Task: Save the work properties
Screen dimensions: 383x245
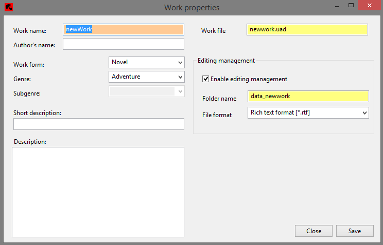Action: tap(355, 231)
